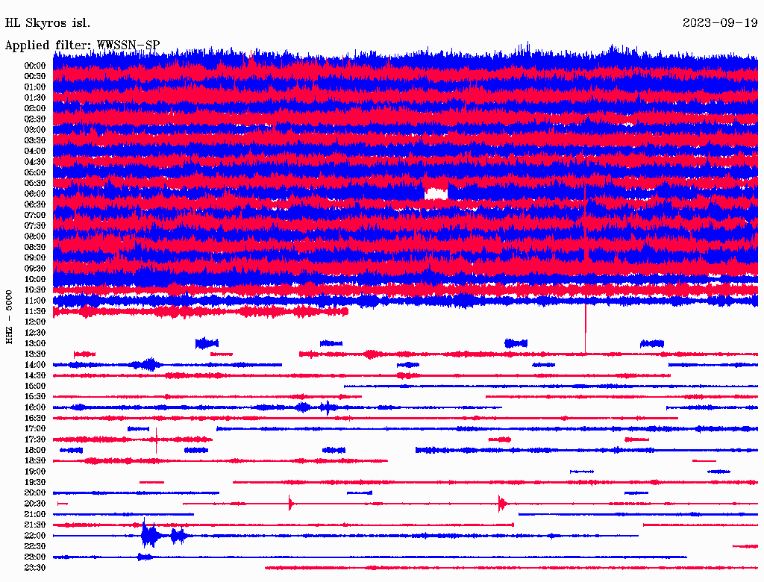
Task: Select the 20:30 time label
Action: coord(35,504)
